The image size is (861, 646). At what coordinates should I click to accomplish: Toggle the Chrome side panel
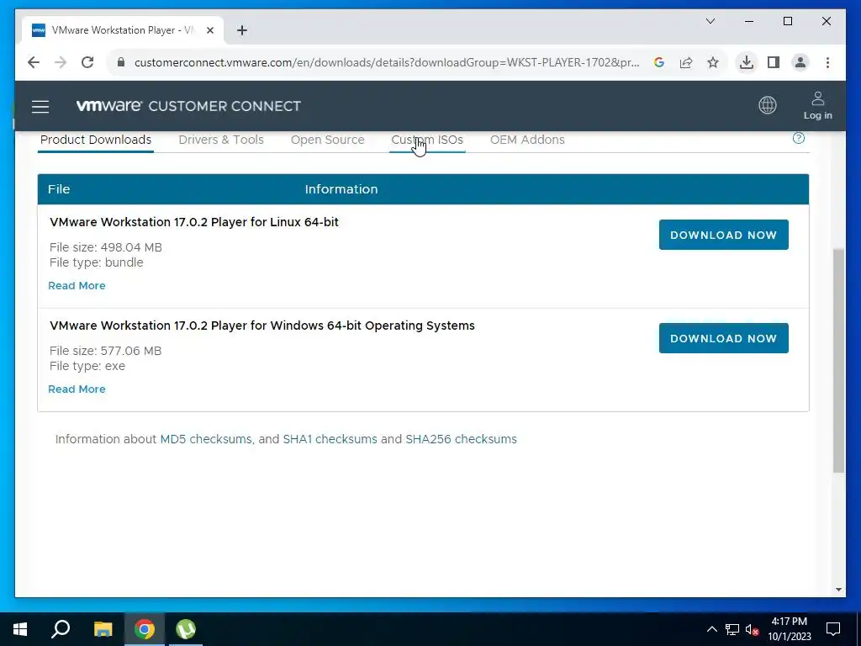(774, 62)
